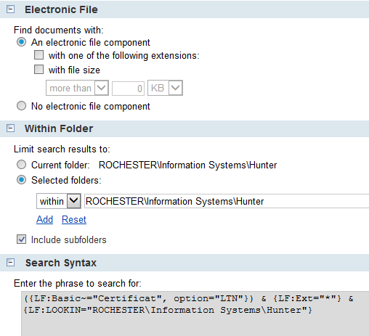Choose the Selected folders radio button
This screenshot has height=336, width=369.
point(21,180)
